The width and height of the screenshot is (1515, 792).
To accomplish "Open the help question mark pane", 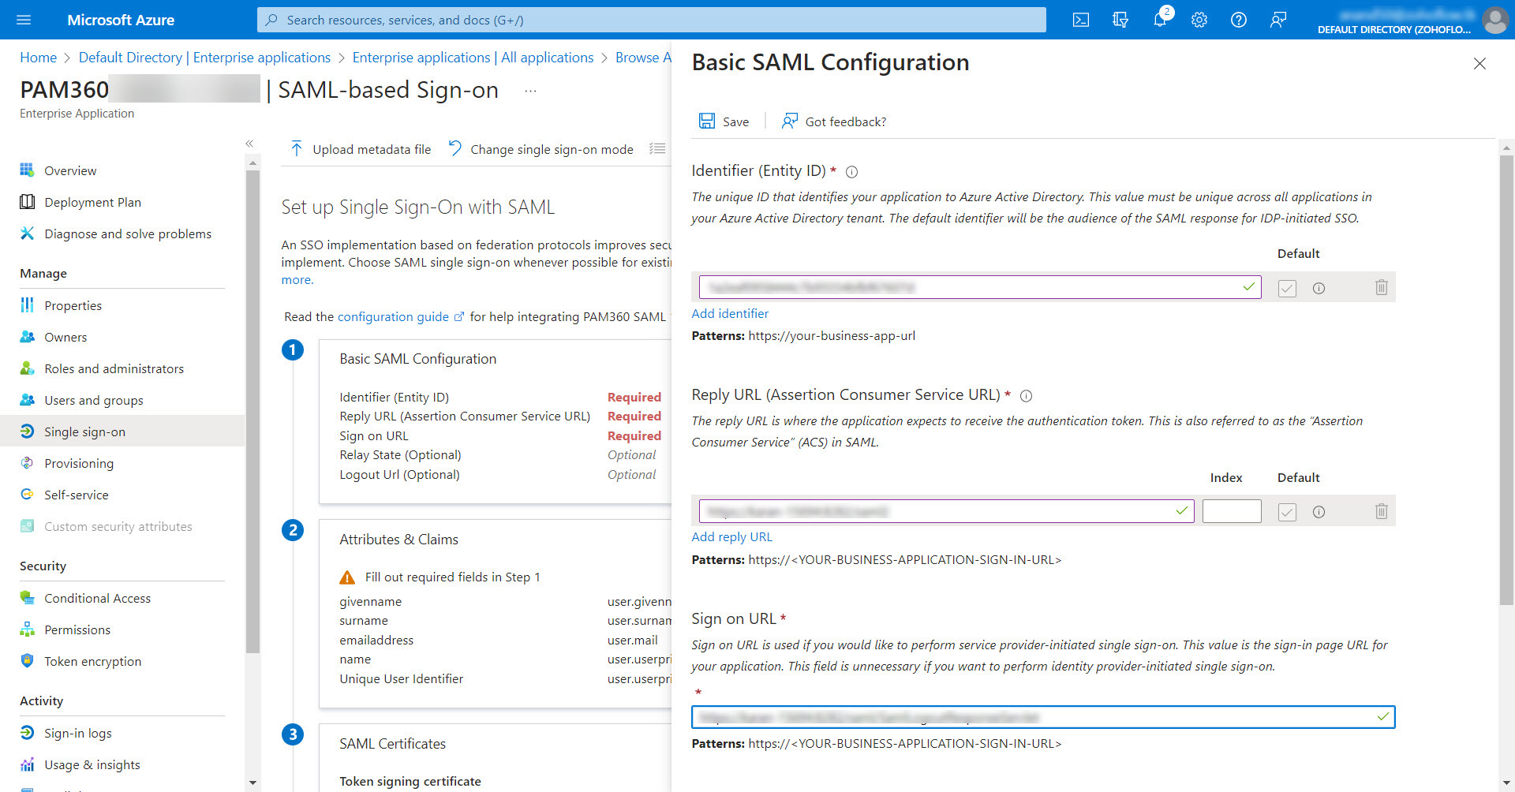I will click(1238, 20).
